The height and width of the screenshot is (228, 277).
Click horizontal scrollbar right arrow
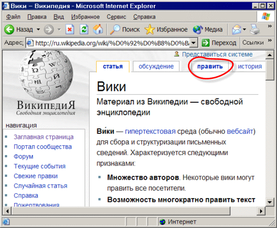click(x=261, y=211)
